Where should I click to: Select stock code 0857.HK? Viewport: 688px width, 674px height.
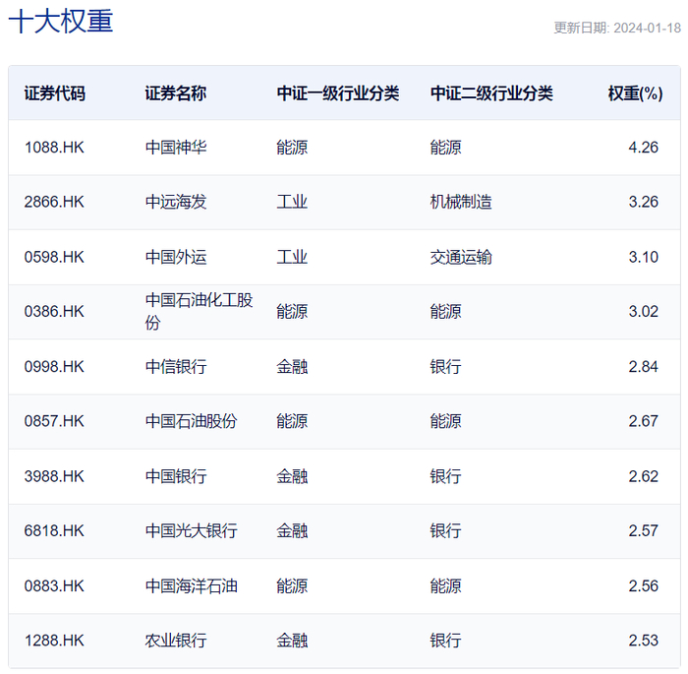pos(54,421)
